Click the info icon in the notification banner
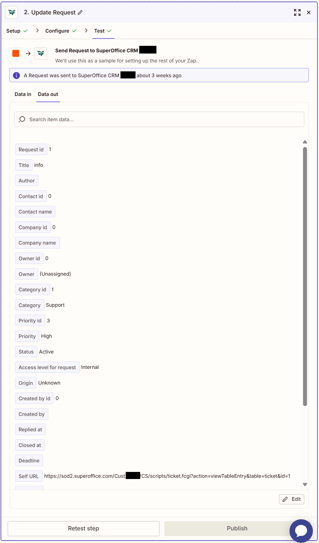 point(16,75)
